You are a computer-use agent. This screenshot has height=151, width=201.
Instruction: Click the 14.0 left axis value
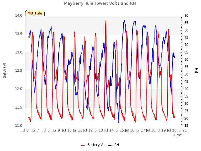coord(19,15)
